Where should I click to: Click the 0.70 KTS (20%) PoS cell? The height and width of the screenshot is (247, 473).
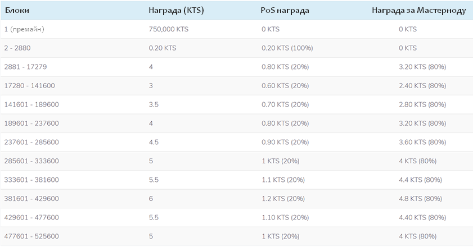pyautogui.click(x=285, y=104)
